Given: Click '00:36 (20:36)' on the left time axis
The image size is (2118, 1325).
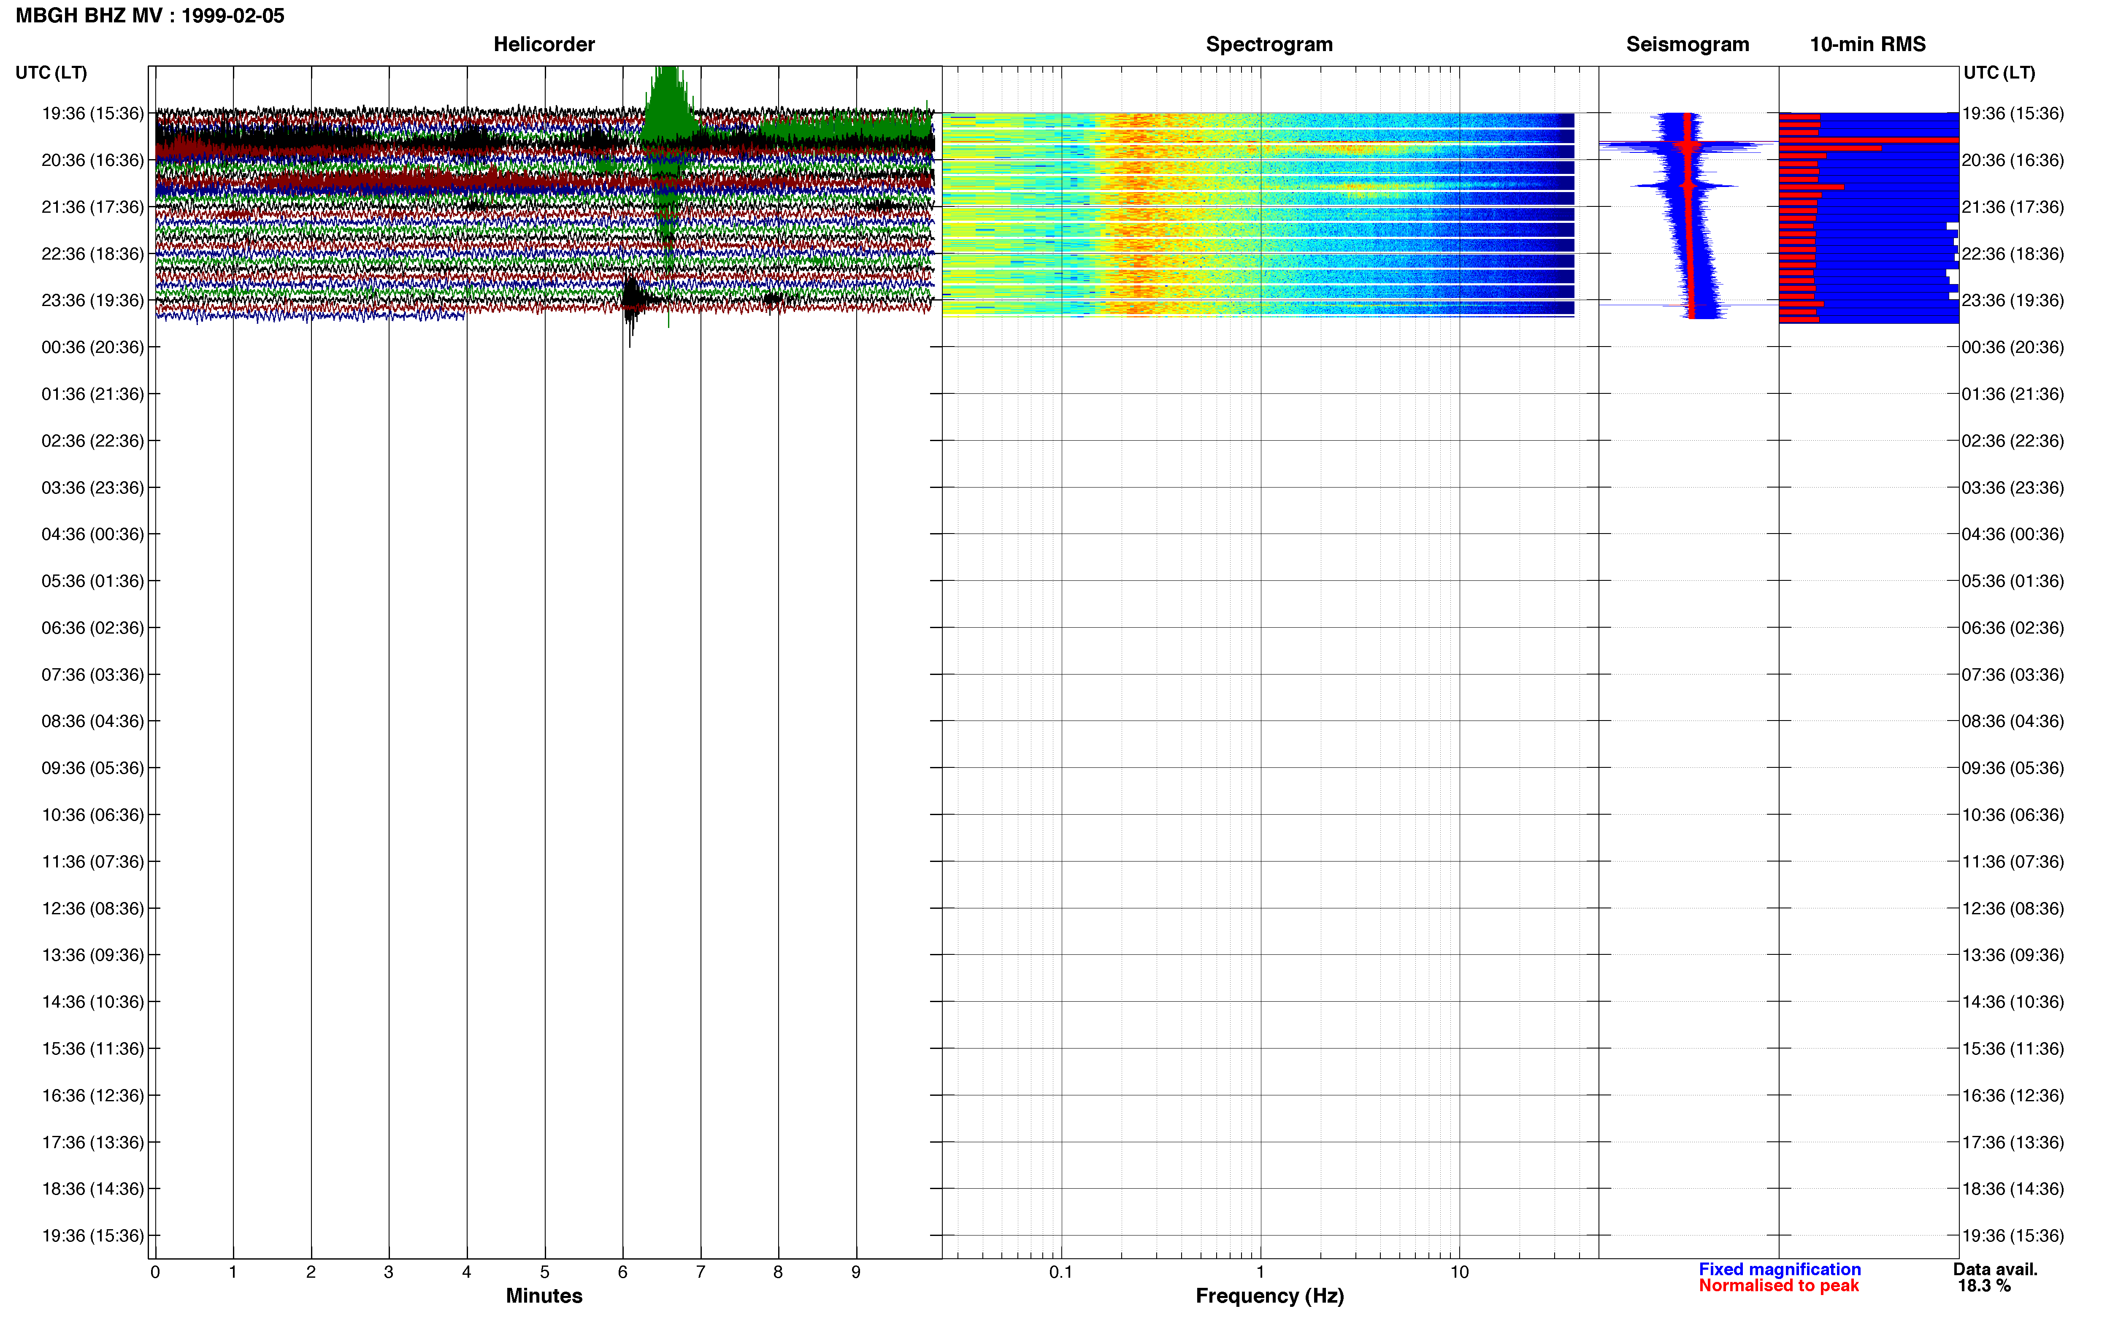Looking at the screenshot, I should tap(93, 347).
